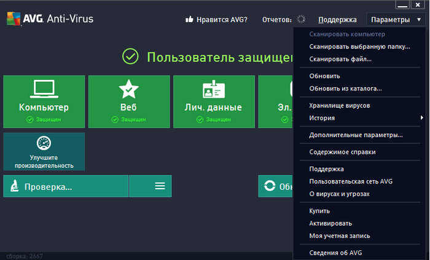Click the green checkmark protected status icon

point(130,57)
